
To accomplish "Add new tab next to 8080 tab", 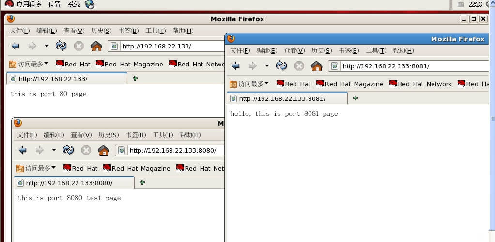I will point(142,182).
